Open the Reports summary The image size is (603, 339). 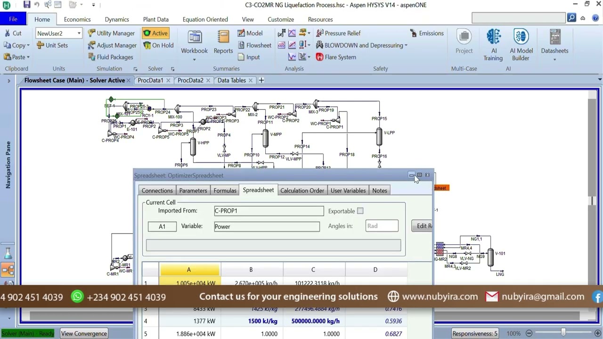(x=223, y=42)
